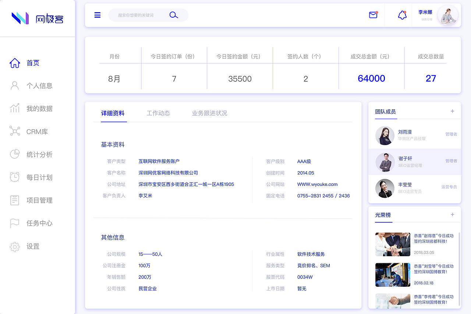Expand the 光荣榜 panel with the plus
471x314 pixels.
click(x=453, y=215)
